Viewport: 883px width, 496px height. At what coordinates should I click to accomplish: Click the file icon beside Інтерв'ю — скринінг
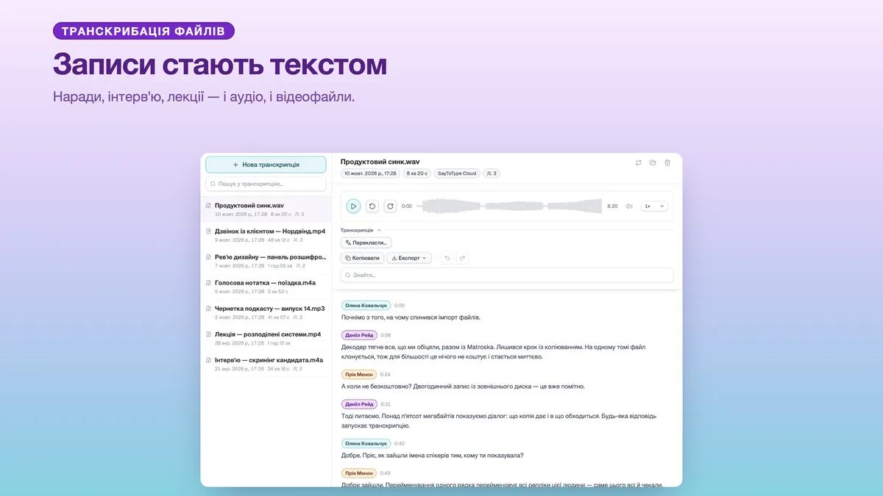pos(208,360)
